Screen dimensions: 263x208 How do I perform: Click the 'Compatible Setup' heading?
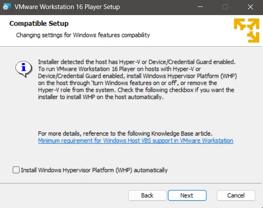(39, 23)
